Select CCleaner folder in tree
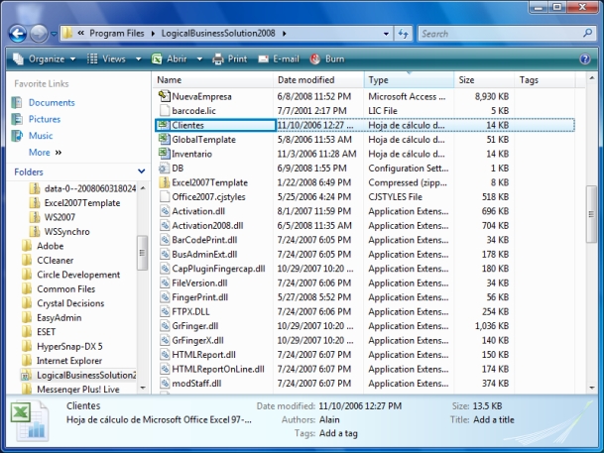This screenshot has height=453, width=604. pyautogui.click(x=56, y=260)
